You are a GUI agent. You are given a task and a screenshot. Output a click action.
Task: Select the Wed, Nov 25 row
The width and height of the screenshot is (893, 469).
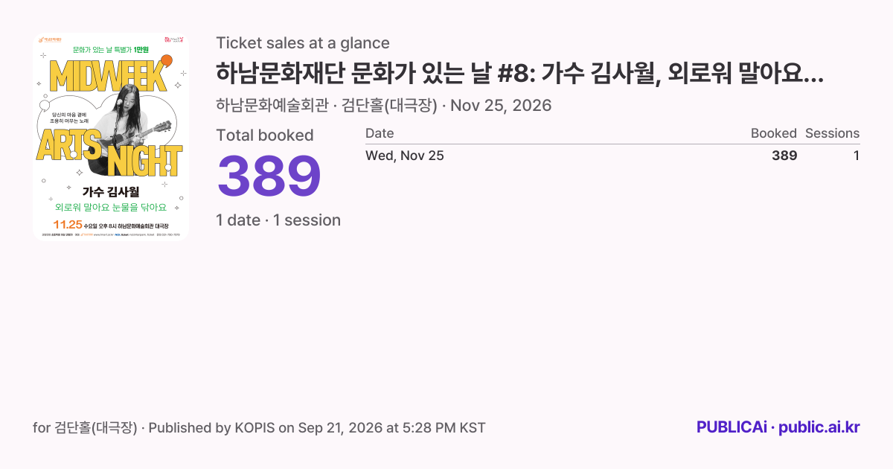612,156
